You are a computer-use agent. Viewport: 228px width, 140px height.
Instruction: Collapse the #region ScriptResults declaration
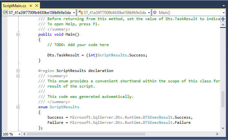point(18,71)
